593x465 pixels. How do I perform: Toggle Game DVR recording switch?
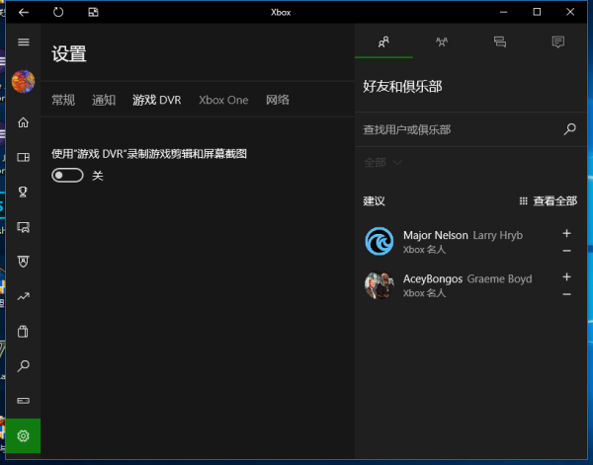[66, 175]
